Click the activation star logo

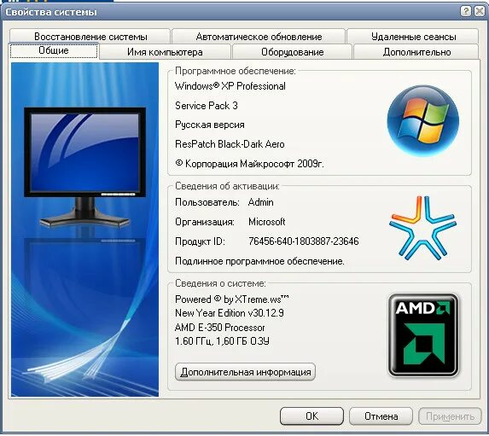[x=422, y=229]
